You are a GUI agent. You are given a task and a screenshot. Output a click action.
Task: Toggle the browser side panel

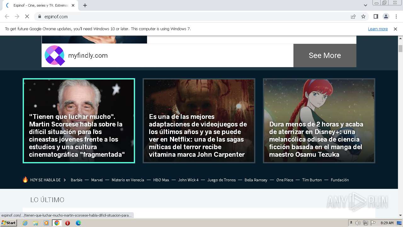376,16
